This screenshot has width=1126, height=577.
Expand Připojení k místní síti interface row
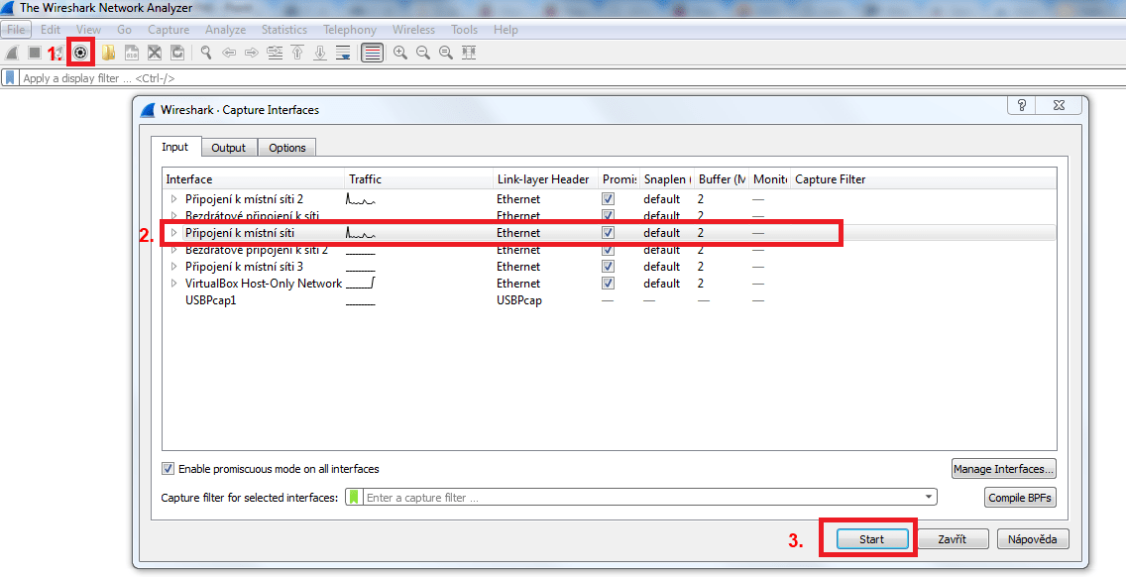pos(173,233)
